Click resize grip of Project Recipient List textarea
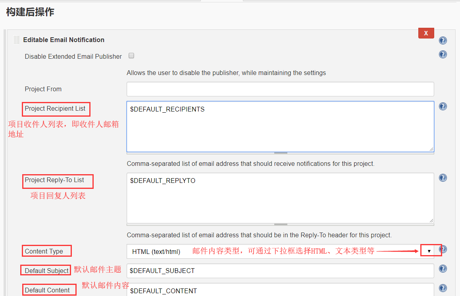The width and height of the screenshot is (460, 296). point(431,149)
